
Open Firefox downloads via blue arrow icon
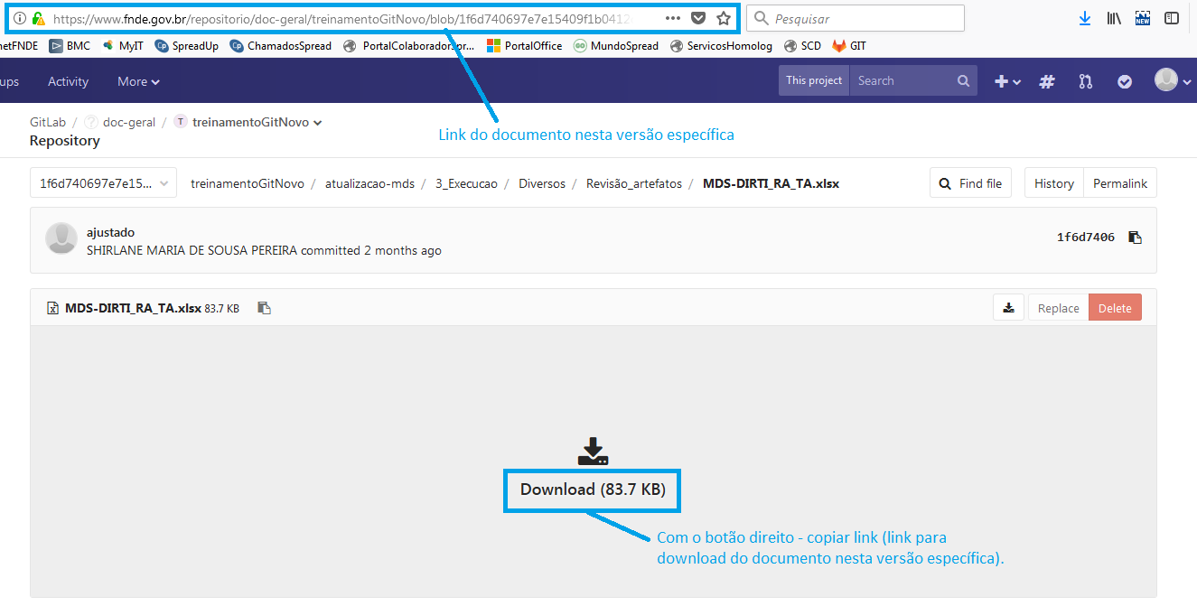point(1084,17)
